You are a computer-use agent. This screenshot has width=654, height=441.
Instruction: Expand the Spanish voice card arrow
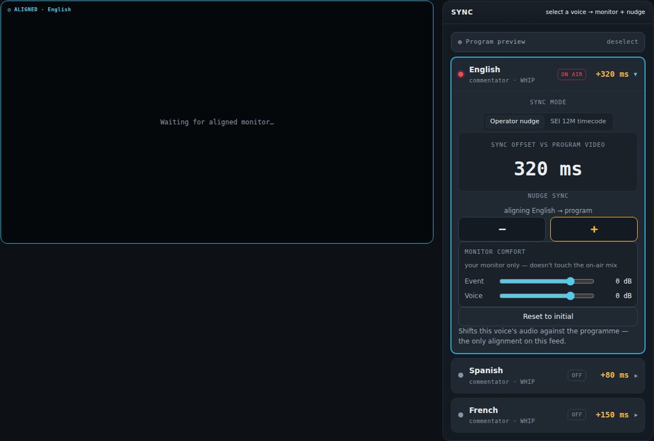[636, 376]
